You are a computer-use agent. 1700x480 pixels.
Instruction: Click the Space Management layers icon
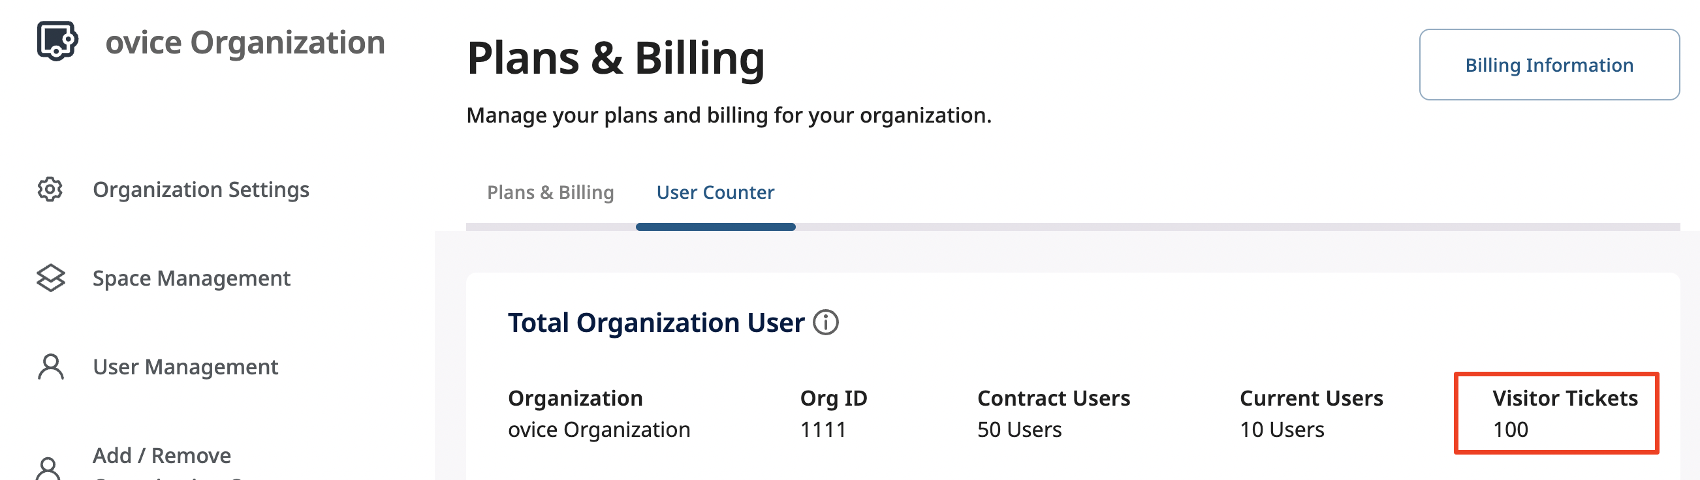coord(50,278)
